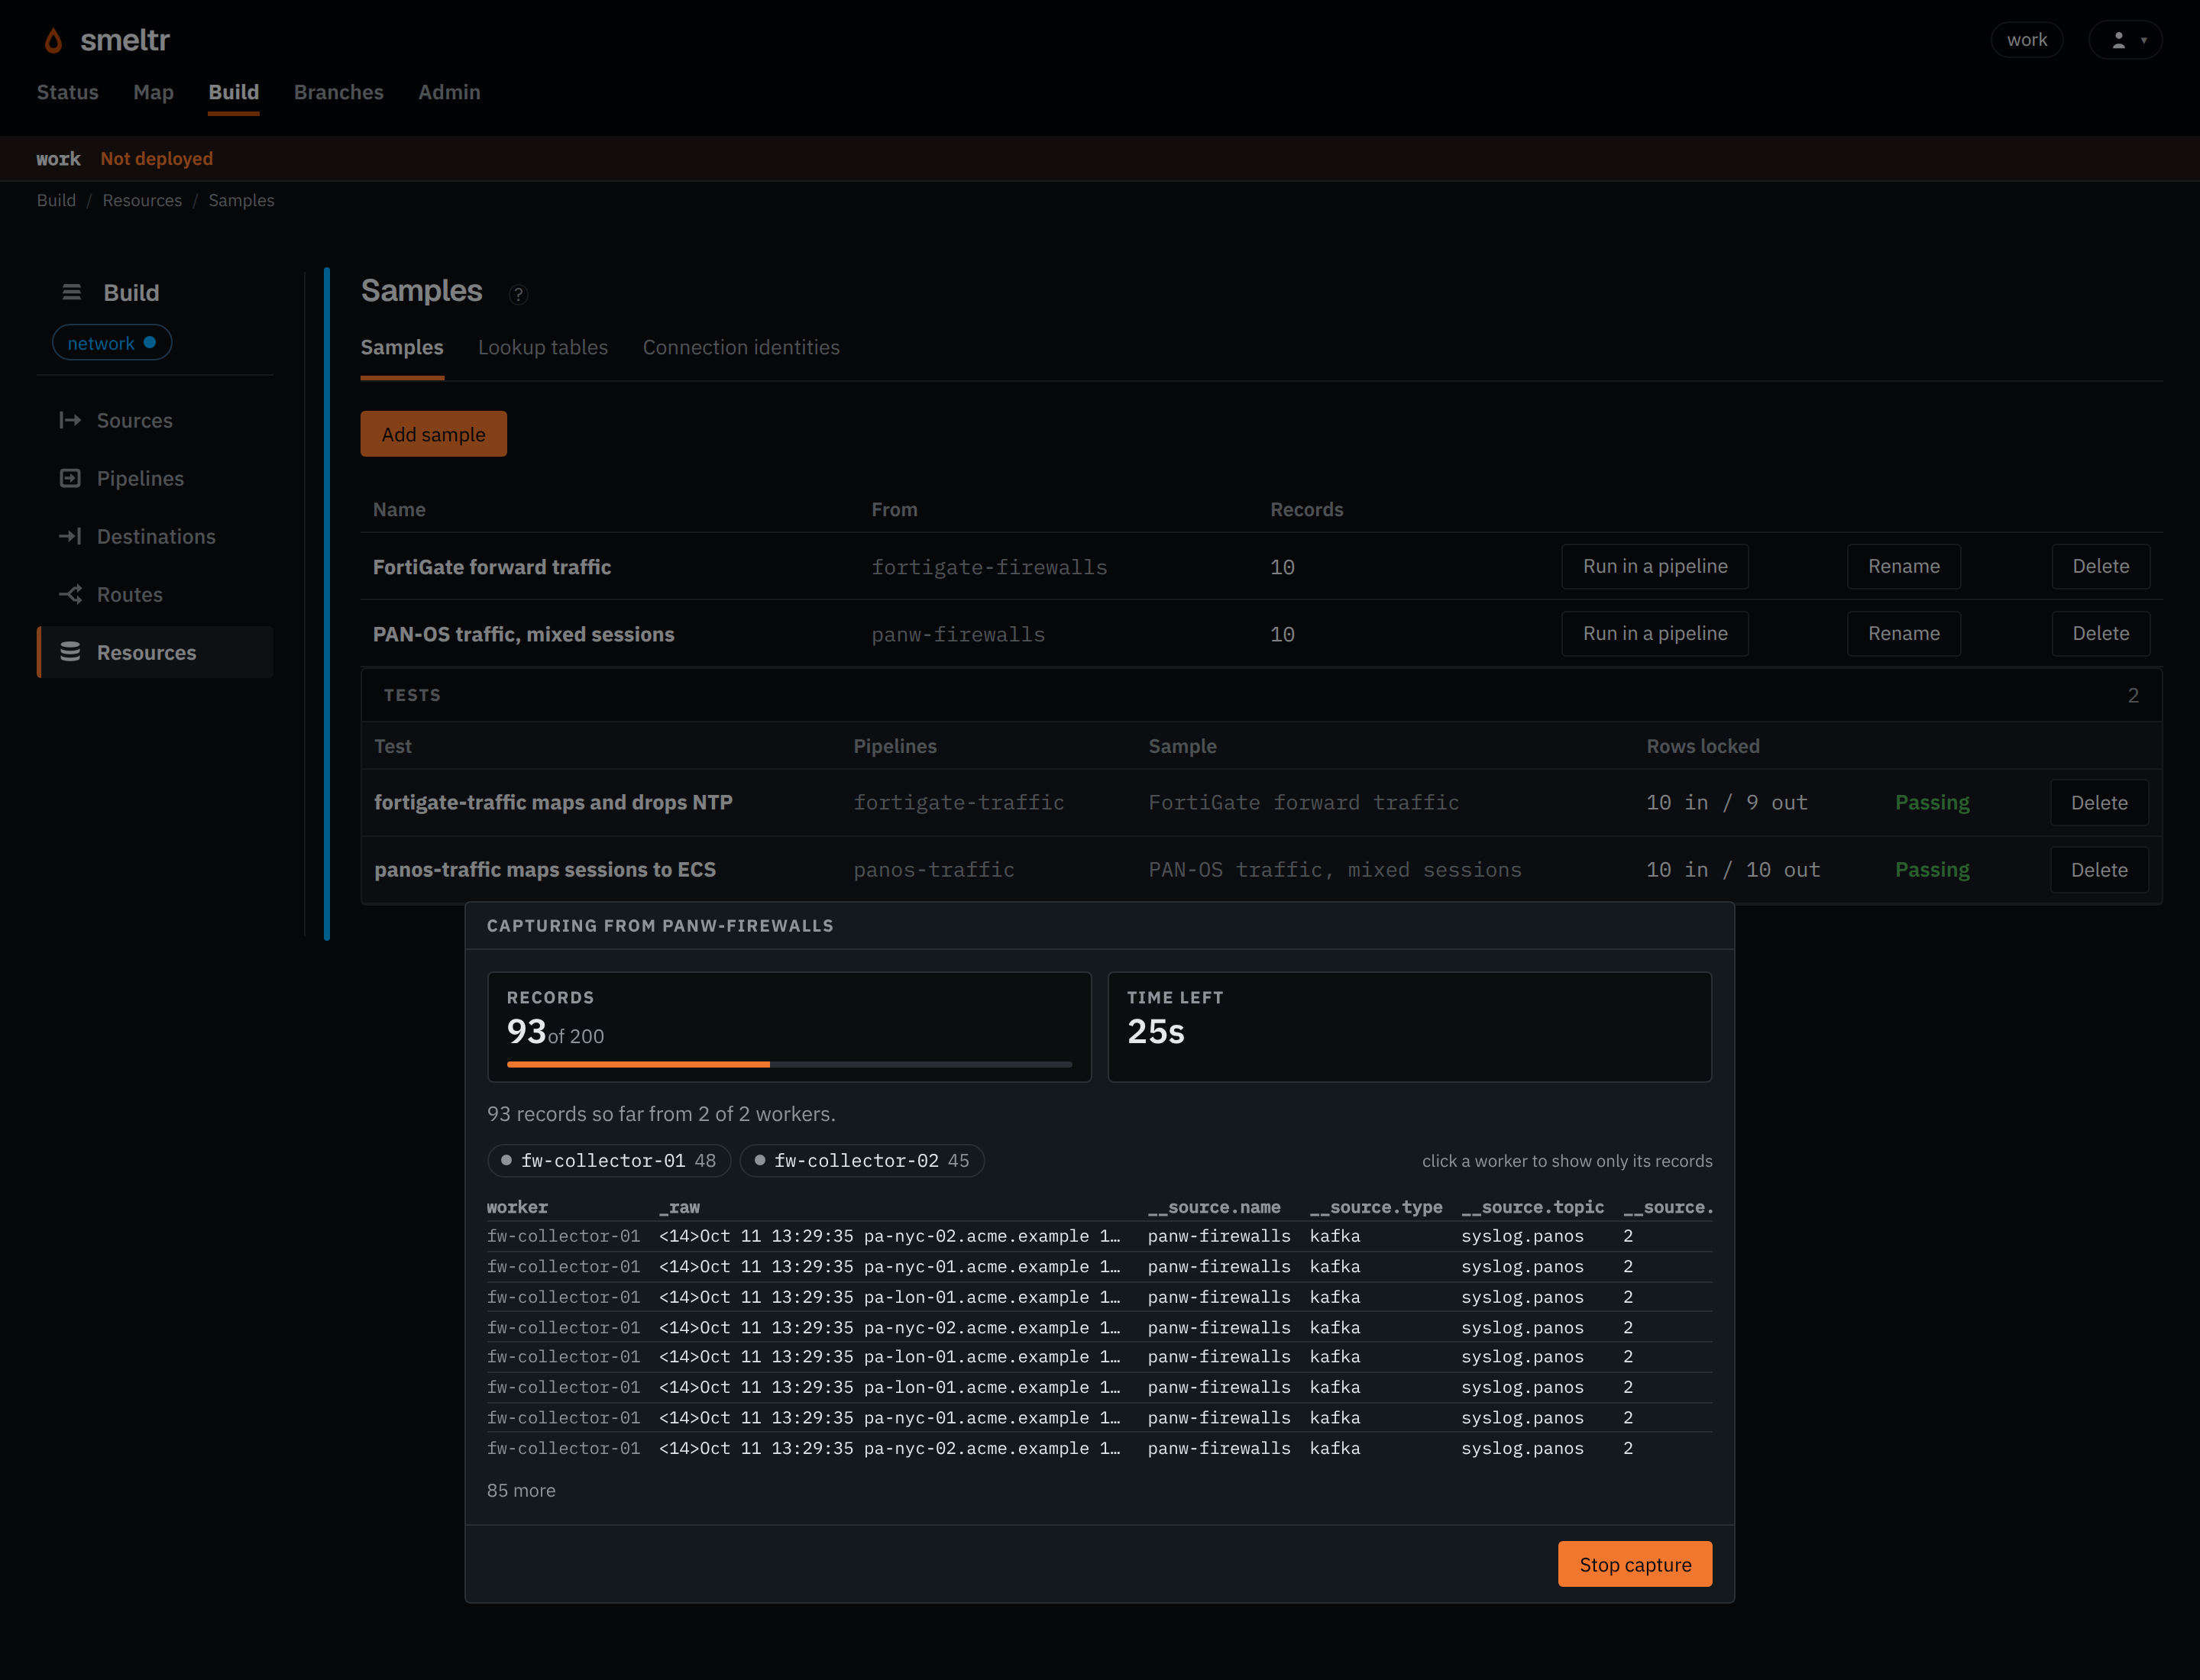Open the user account menu

[x=2126, y=40]
